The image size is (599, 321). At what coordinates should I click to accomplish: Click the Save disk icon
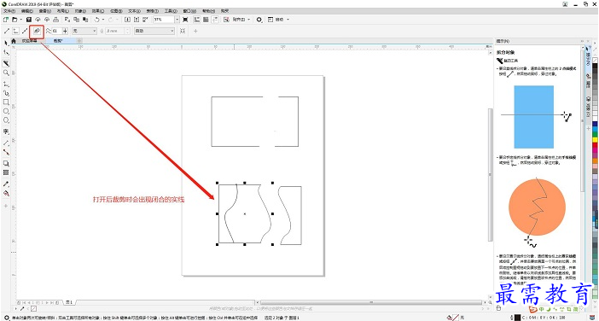(x=29, y=19)
